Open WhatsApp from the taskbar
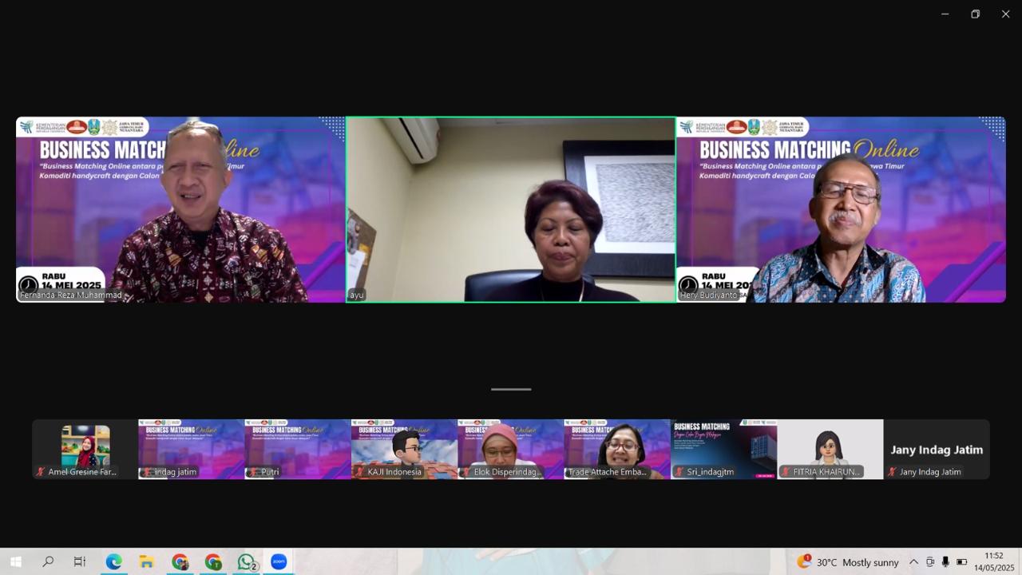 click(247, 561)
